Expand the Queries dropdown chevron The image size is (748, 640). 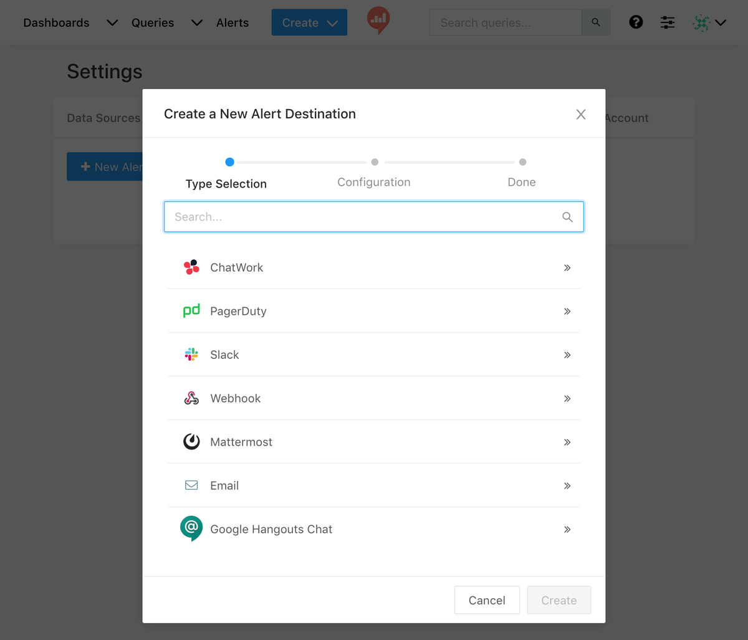pyautogui.click(x=197, y=22)
